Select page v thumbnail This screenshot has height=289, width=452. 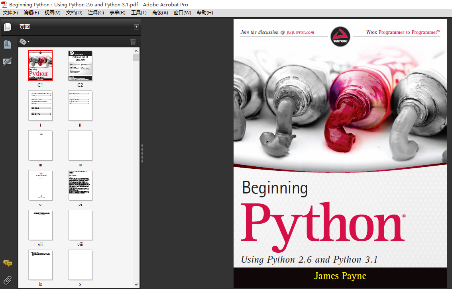[40, 185]
